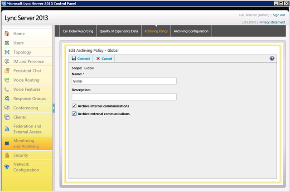Collapse the left navigation pane handle

(53, 108)
